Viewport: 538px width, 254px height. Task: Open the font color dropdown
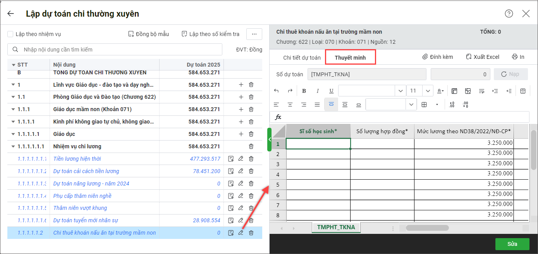pyautogui.click(x=440, y=91)
